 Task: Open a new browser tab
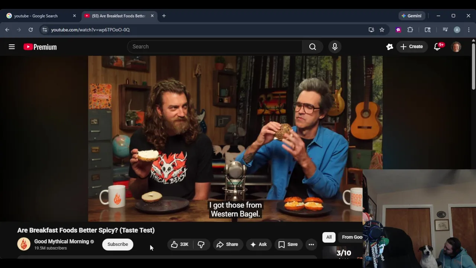click(164, 16)
